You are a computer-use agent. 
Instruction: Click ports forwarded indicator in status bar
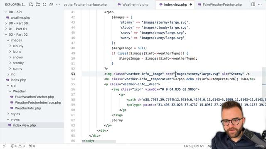click(32, 146)
